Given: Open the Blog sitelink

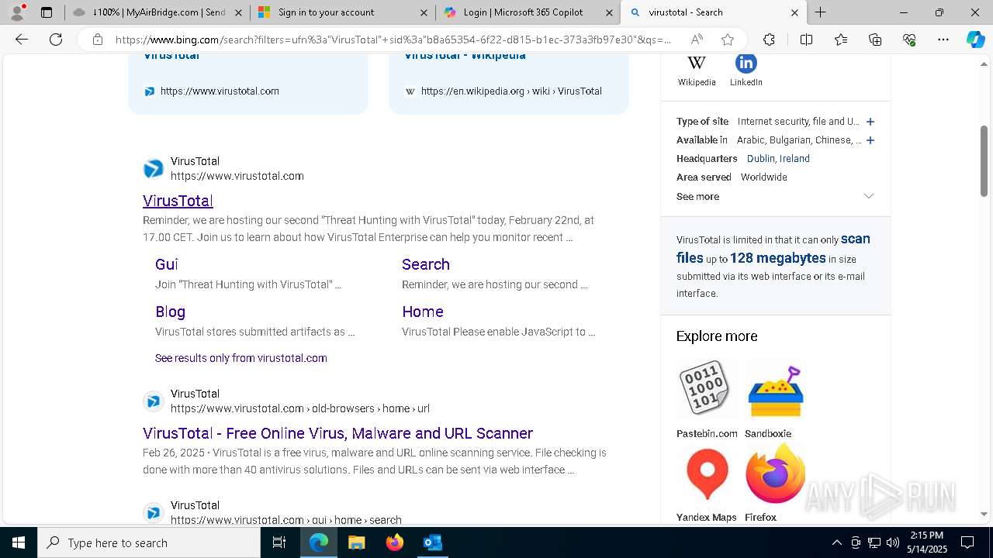Looking at the screenshot, I should (170, 312).
